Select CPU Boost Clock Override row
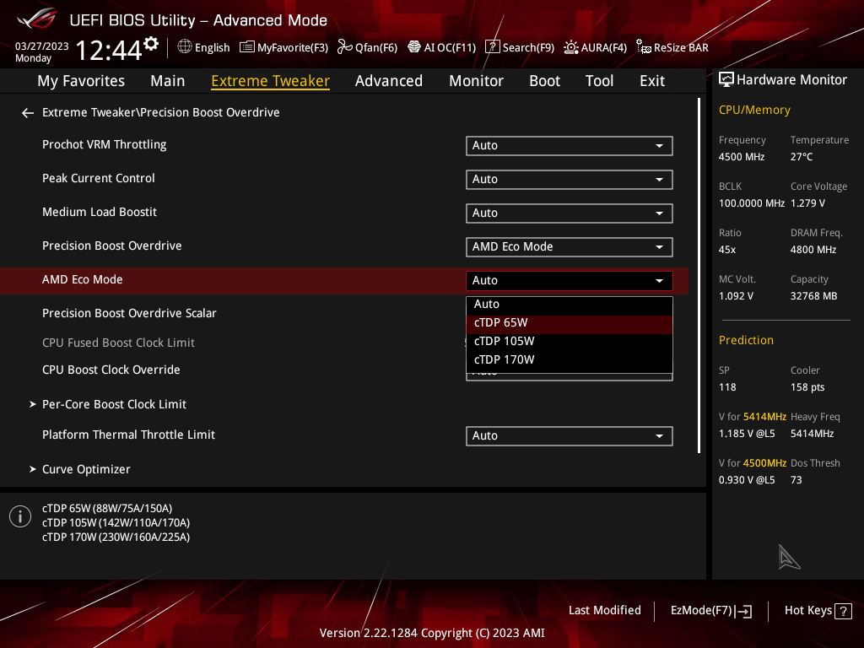Viewport: 864px width, 648px height. point(111,370)
